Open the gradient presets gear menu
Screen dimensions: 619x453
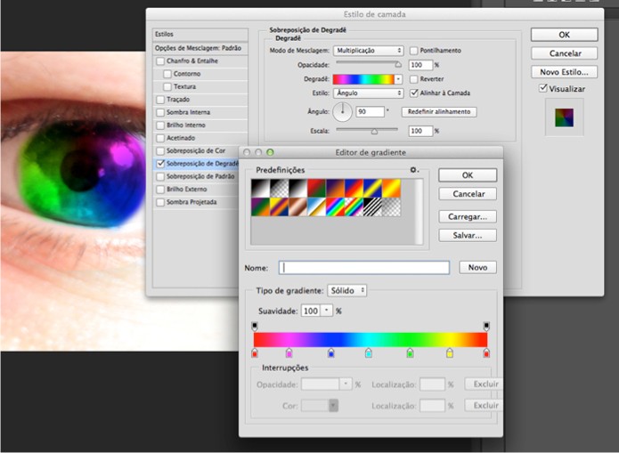[413, 169]
